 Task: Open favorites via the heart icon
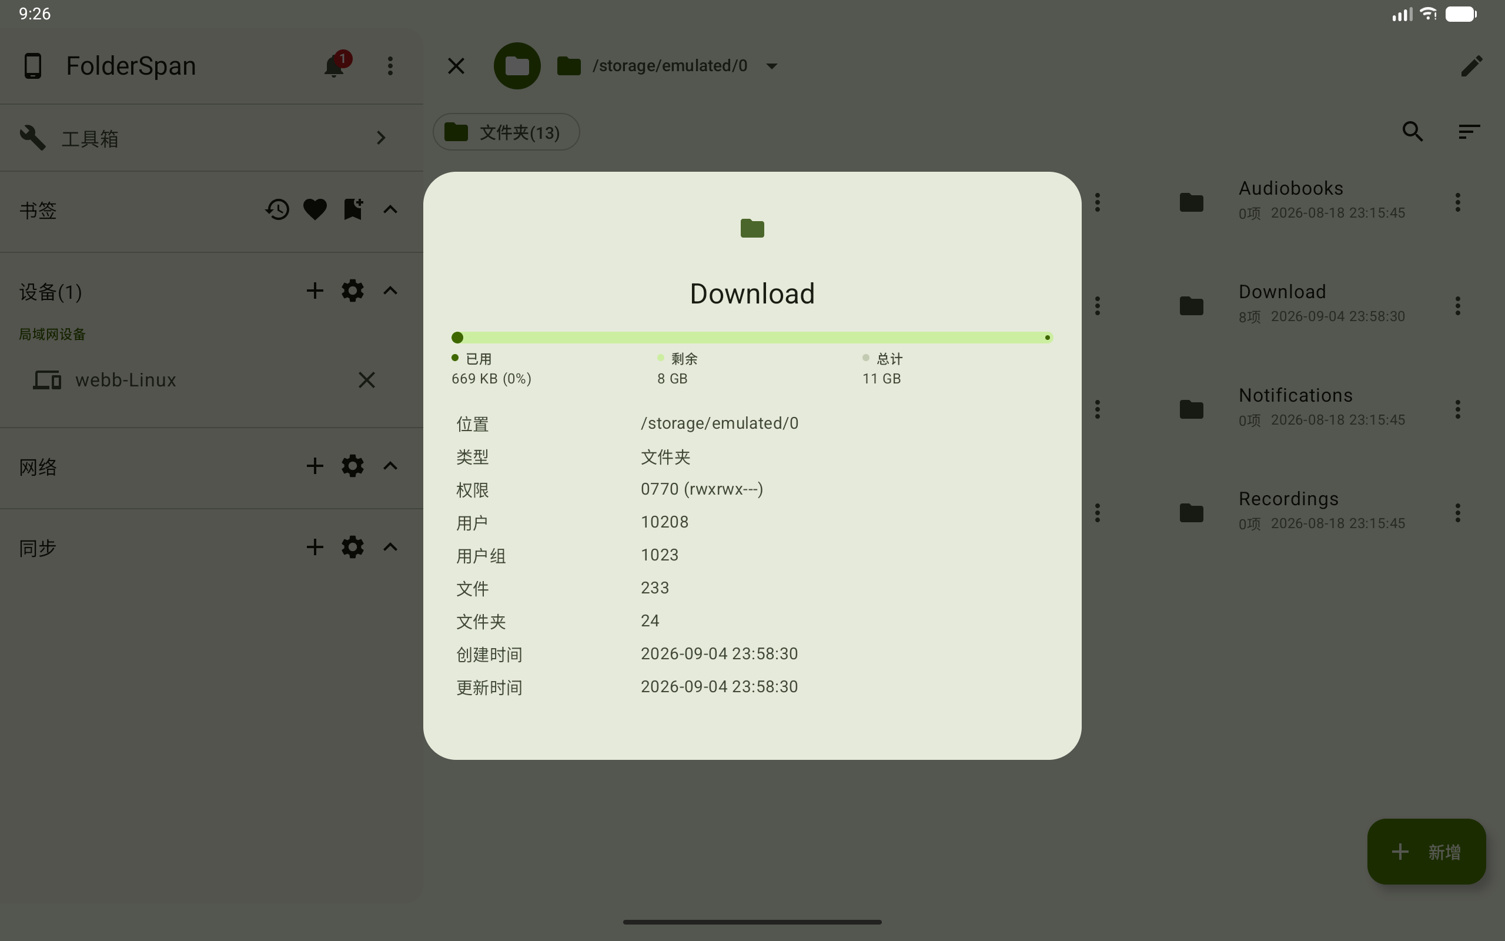tap(315, 210)
